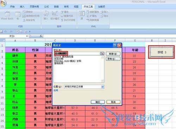This screenshot has height=129, width=176.
Task: Click 属性 properties in 控件 group
Action: (x=65, y=12)
